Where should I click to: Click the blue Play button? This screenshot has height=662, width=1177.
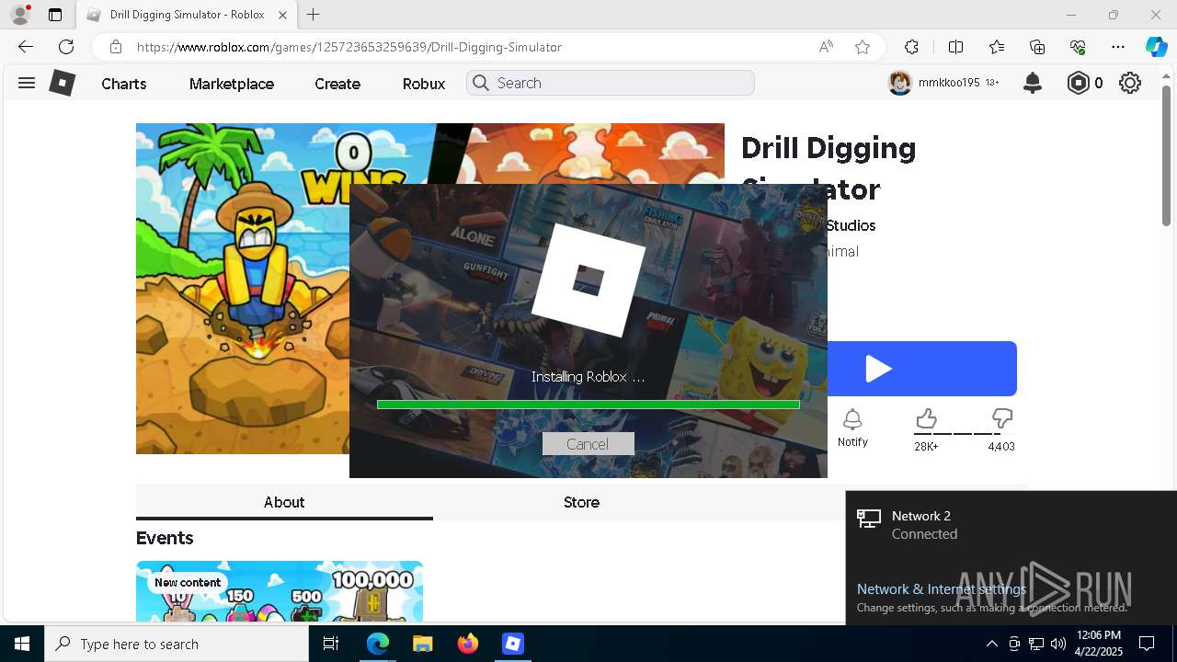pyautogui.click(x=922, y=369)
